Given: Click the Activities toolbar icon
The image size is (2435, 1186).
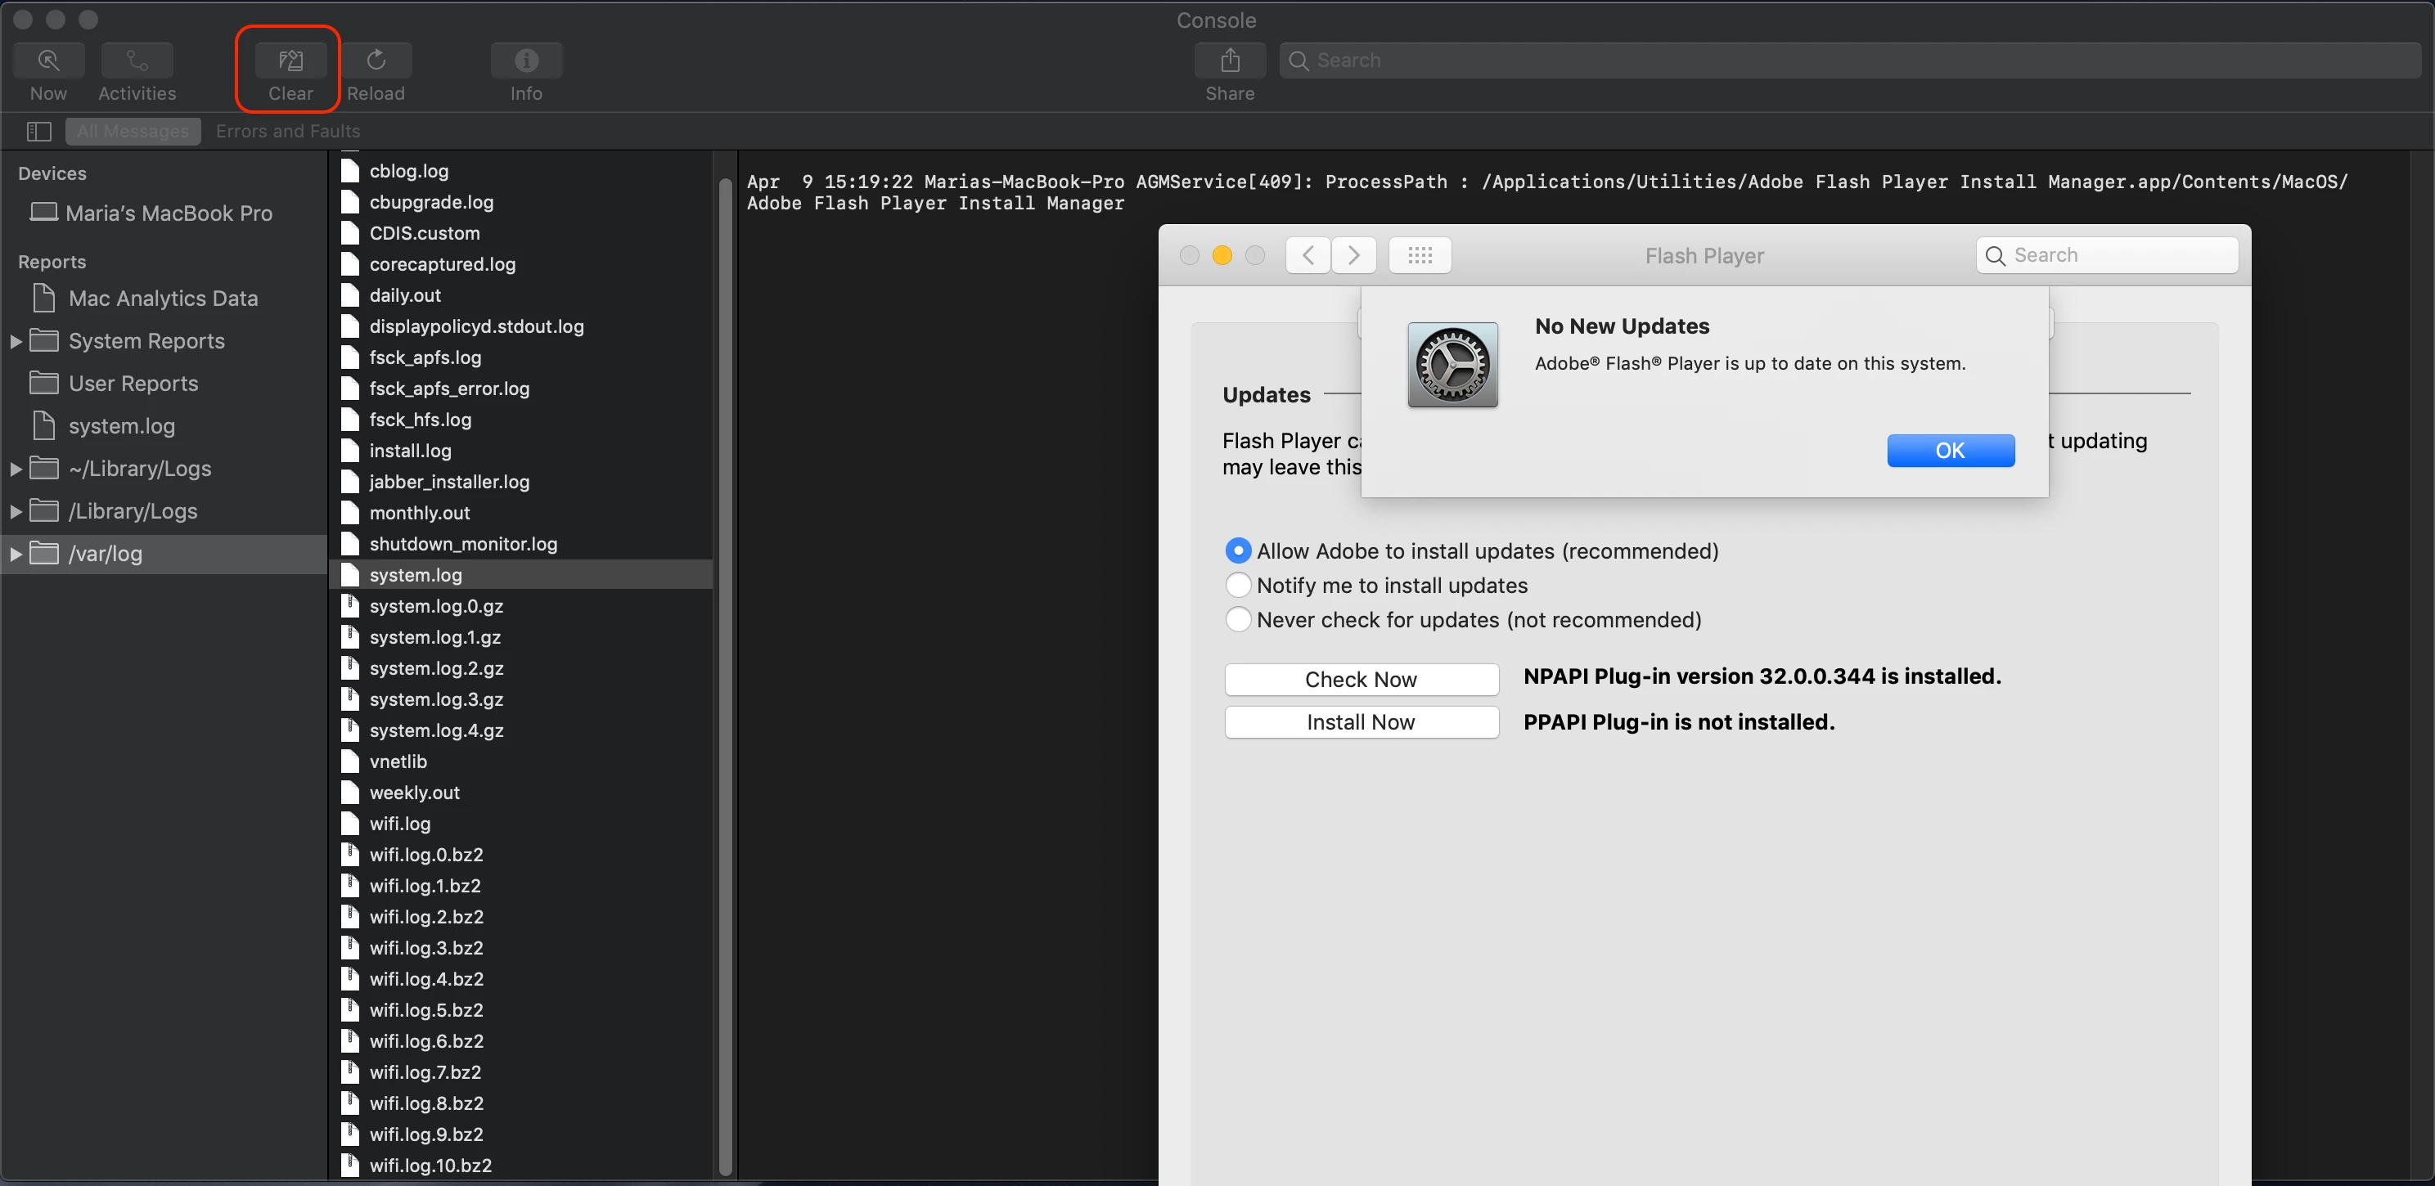Looking at the screenshot, I should pos(137,61).
